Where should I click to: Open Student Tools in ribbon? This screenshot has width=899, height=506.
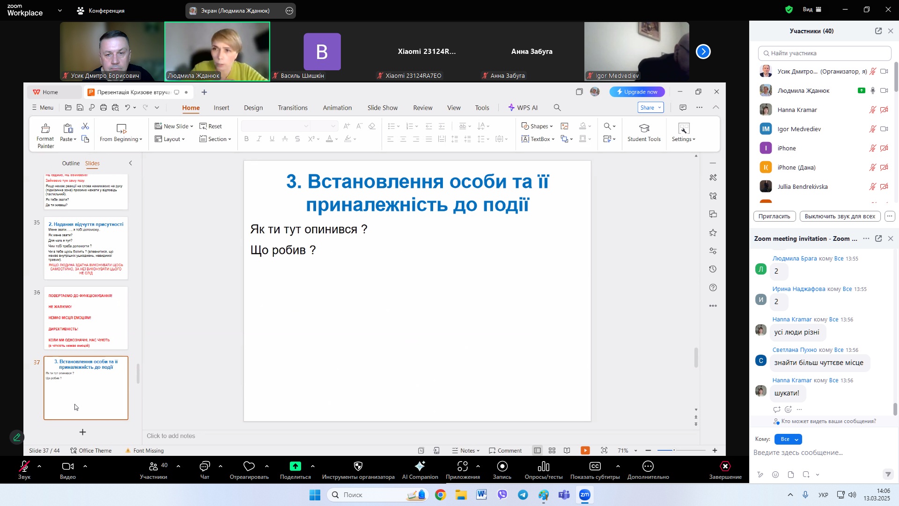[644, 133]
